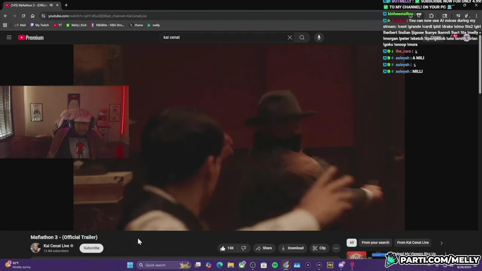The width and height of the screenshot is (482, 271).
Task: Open more actions menu beside Clip
Action: coord(336,248)
